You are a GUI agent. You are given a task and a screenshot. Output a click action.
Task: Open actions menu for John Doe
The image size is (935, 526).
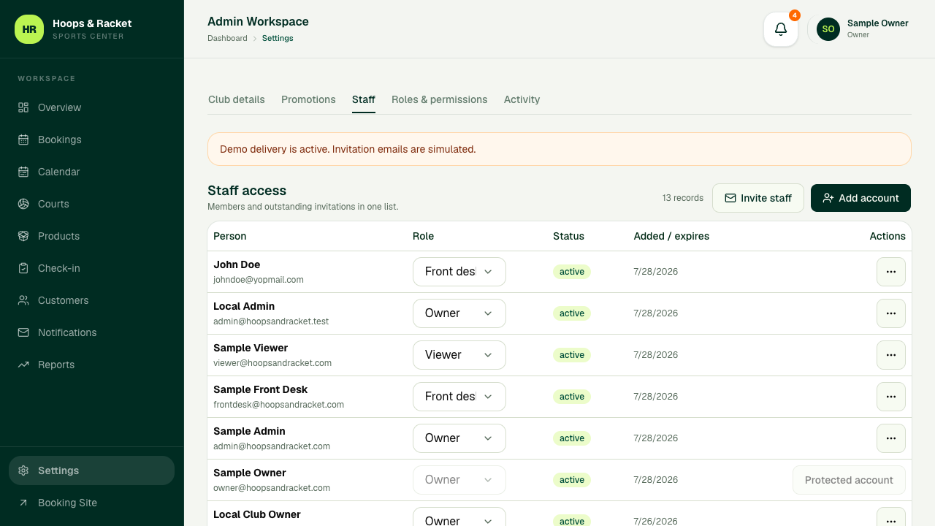tap(891, 272)
